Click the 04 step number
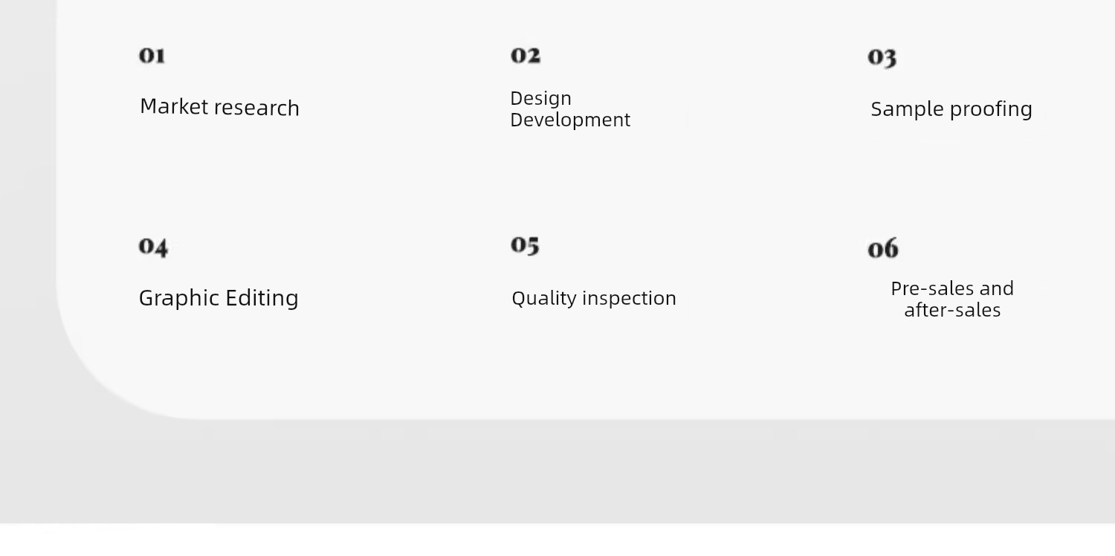 pyautogui.click(x=153, y=246)
